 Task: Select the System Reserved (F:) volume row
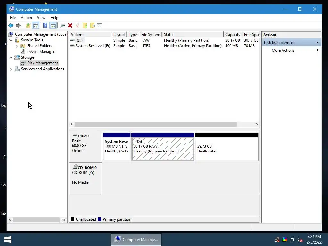164,45
